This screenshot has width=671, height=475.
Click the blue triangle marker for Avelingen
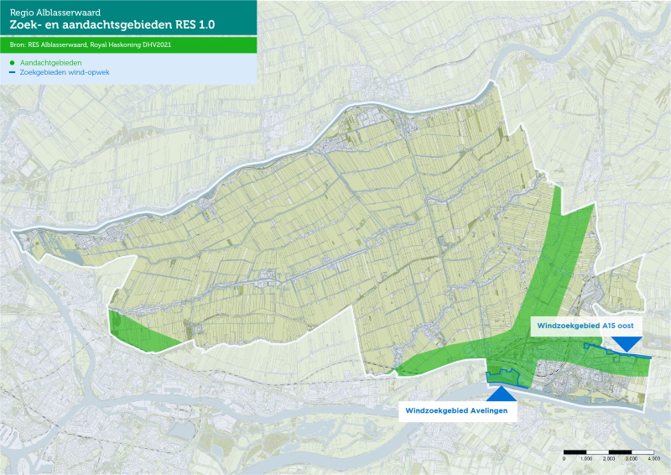tap(501, 394)
